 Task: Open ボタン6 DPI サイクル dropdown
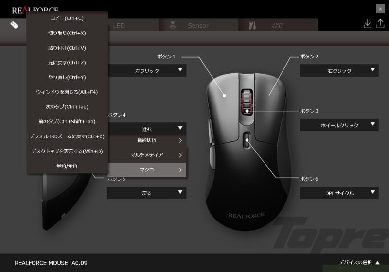(339, 193)
